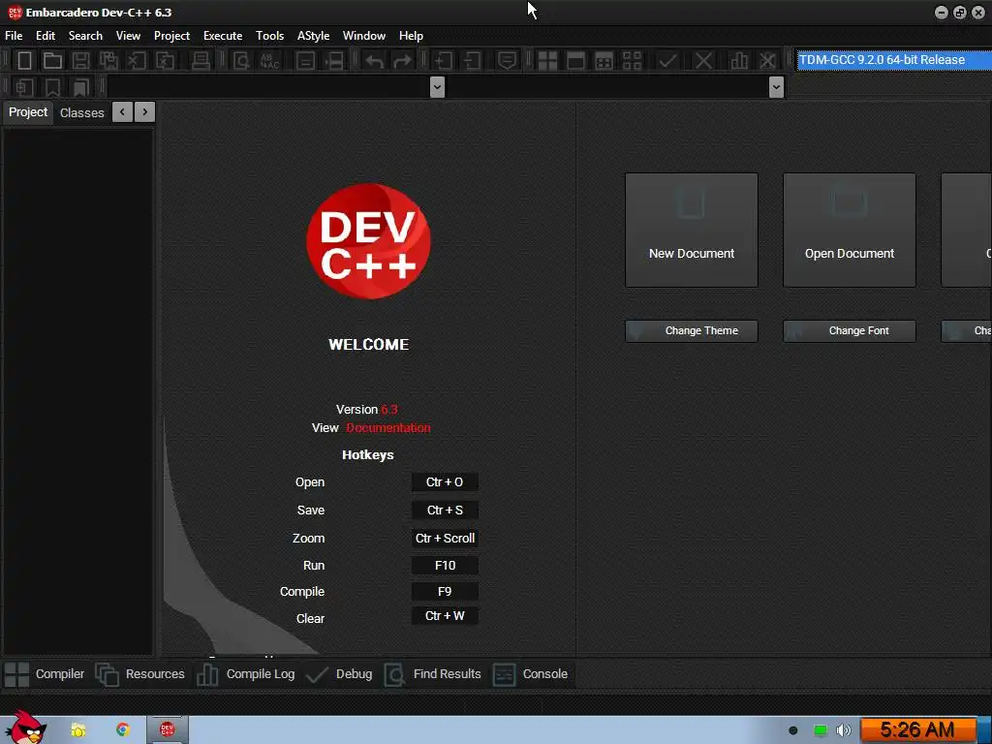Click the Undo arrow icon
This screenshot has height=744, width=992.
point(375,61)
